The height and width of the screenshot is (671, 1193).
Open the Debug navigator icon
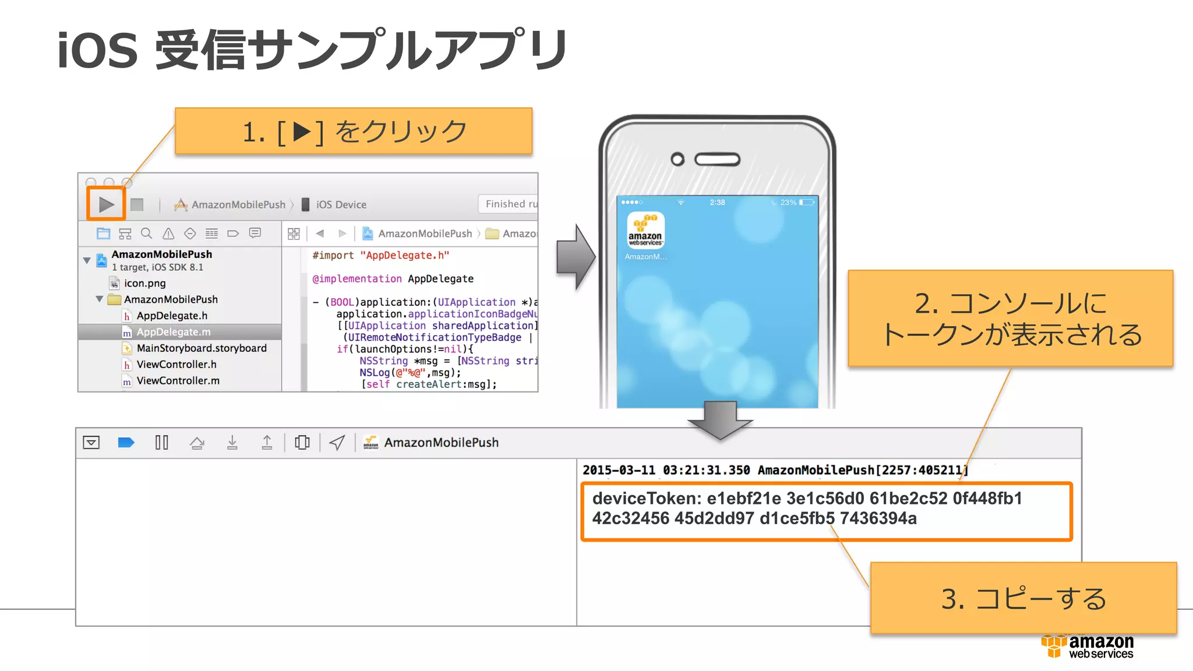click(x=211, y=234)
